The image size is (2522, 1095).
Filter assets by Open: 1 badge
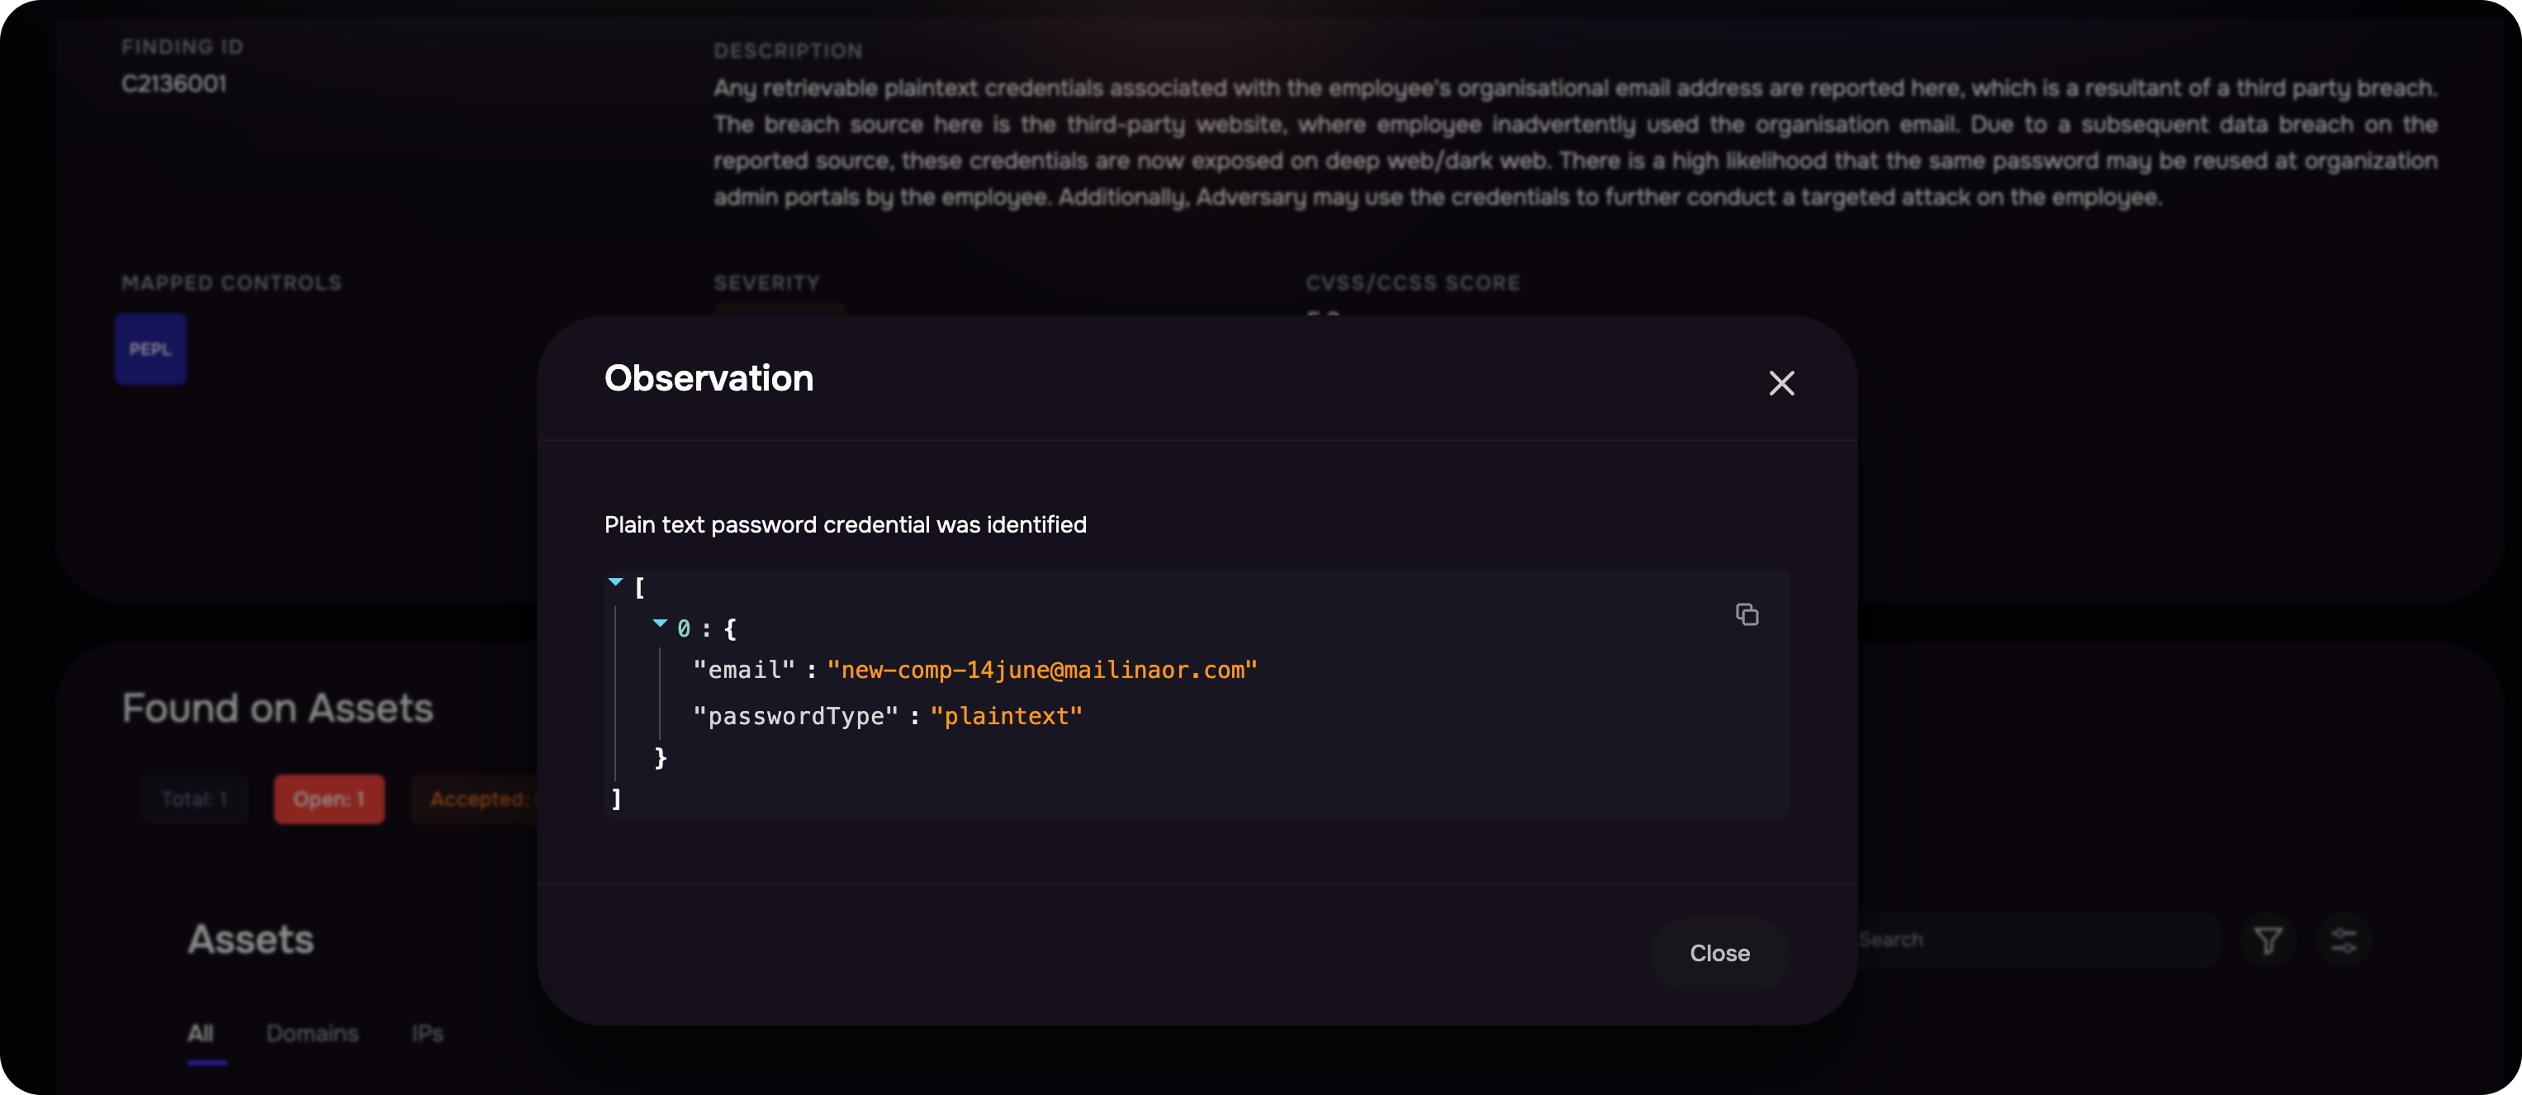(329, 799)
